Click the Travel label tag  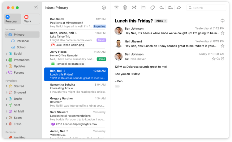coord(101,40)
